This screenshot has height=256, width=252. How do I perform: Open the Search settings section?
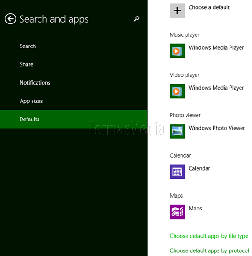[74, 46]
